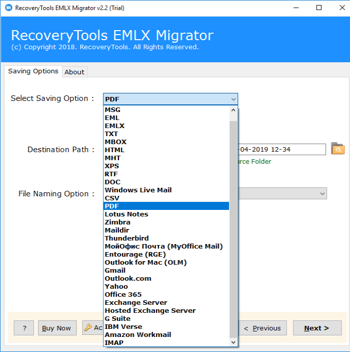Choose Lotus Notes option
Screen dimensions: 350x352
[x=166, y=214]
